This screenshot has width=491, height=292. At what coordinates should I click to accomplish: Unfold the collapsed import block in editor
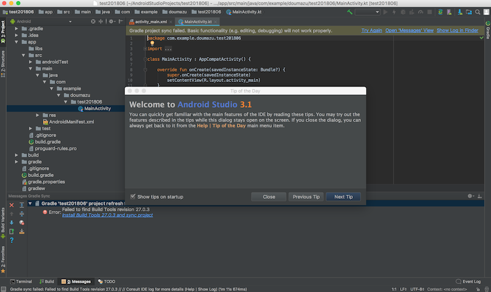click(x=145, y=49)
